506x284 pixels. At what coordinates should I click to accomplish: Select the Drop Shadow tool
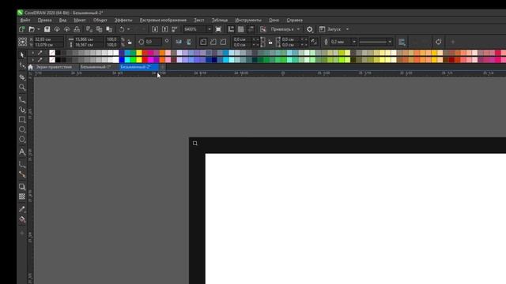pyautogui.click(x=22, y=187)
